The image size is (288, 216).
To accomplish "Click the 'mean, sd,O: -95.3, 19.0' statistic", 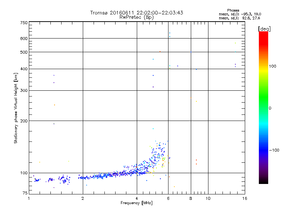I will [x=240, y=14].
